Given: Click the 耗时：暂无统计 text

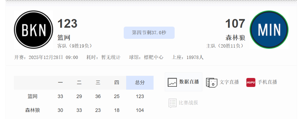Looking at the screenshot, I should point(103,57).
